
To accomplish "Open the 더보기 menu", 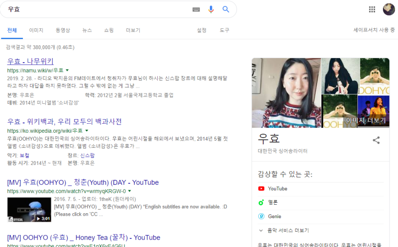I will click(133, 30).
